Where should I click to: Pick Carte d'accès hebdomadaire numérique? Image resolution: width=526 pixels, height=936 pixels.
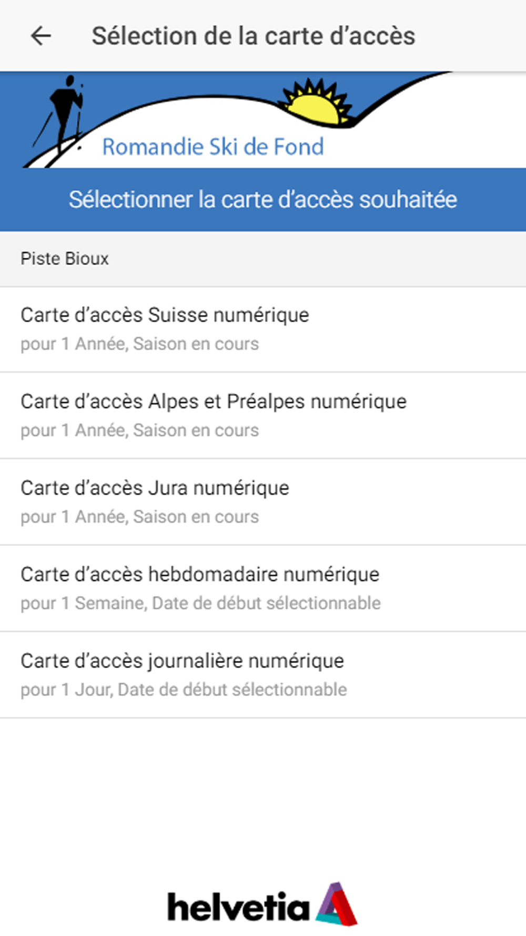point(200,574)
